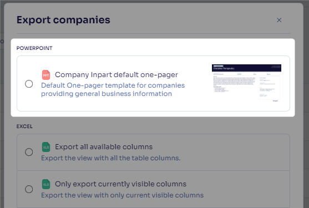
Task: Open the one-pager slide preview thumbnail
Action: 246,83
